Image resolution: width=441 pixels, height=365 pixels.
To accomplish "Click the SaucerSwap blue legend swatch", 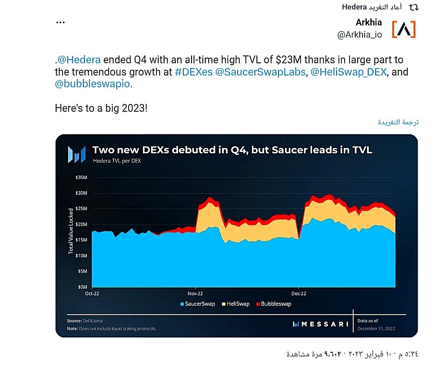I will 182,304.
